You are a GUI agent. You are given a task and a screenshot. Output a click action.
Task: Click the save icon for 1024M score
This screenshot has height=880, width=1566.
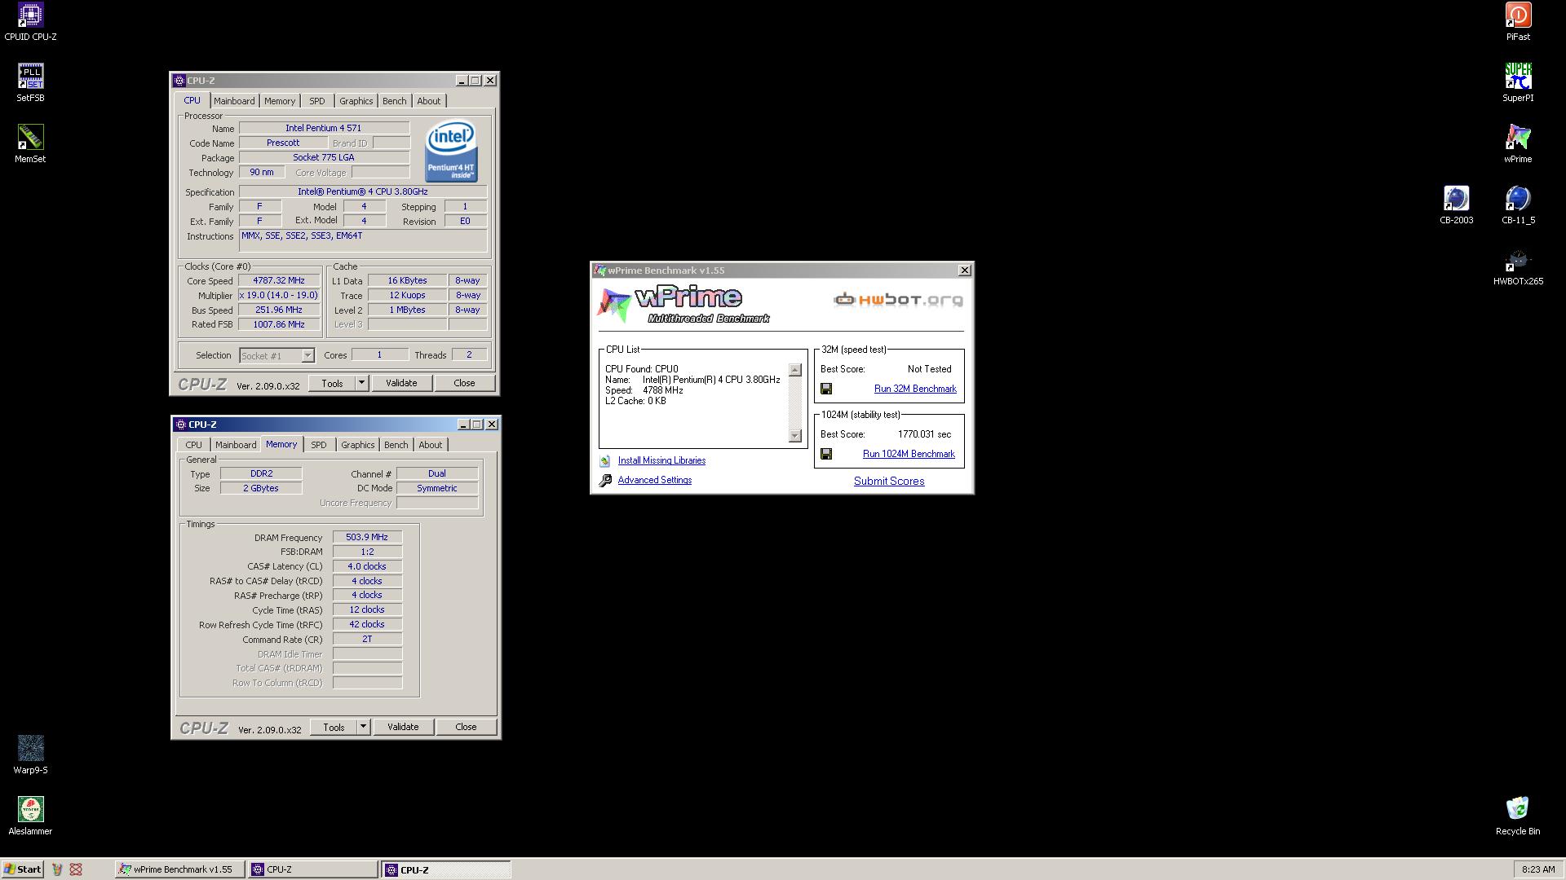pyautogui.click(x=826, y=455)
